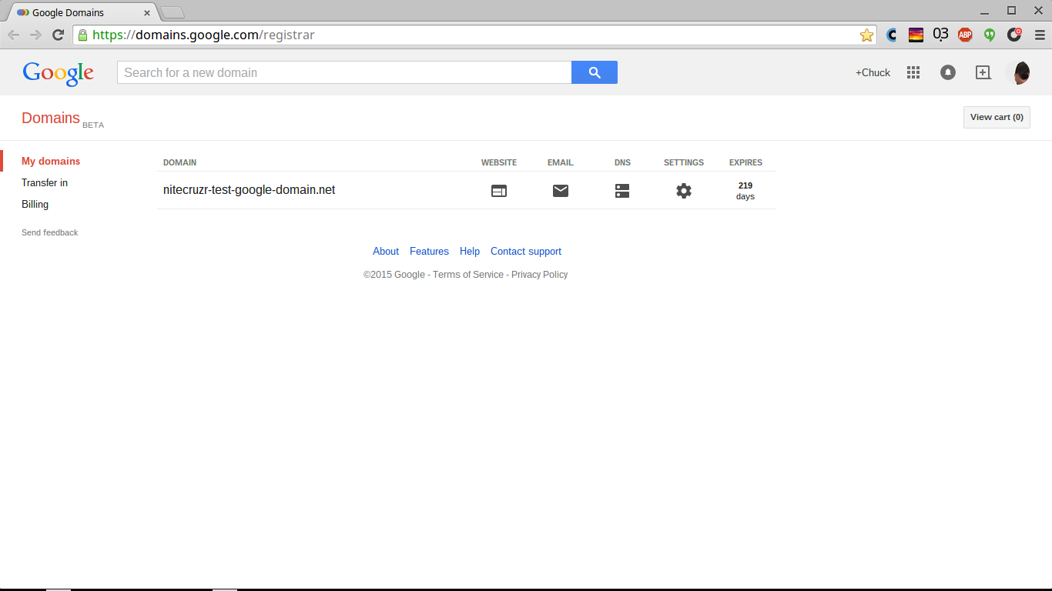This screenshot has height=591, width=1052.
Task: Open Google notifications bell
Action: tap(948, 72)
